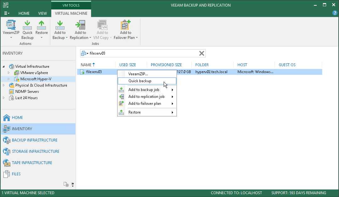Screen dimensions: 339x197
Task: Expand the VMware vSphere tree node
Action: [x=9, y=73]
